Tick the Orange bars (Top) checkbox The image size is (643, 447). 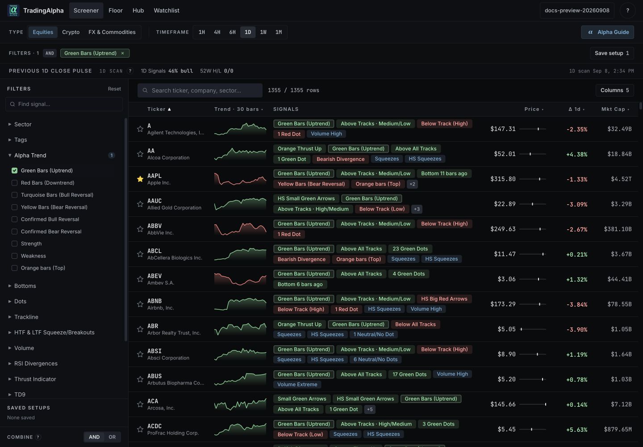14,268
